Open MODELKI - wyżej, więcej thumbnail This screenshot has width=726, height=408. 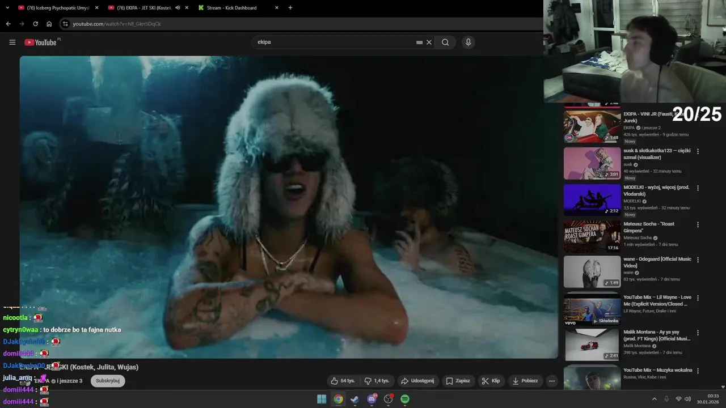[x=592, y=200]
